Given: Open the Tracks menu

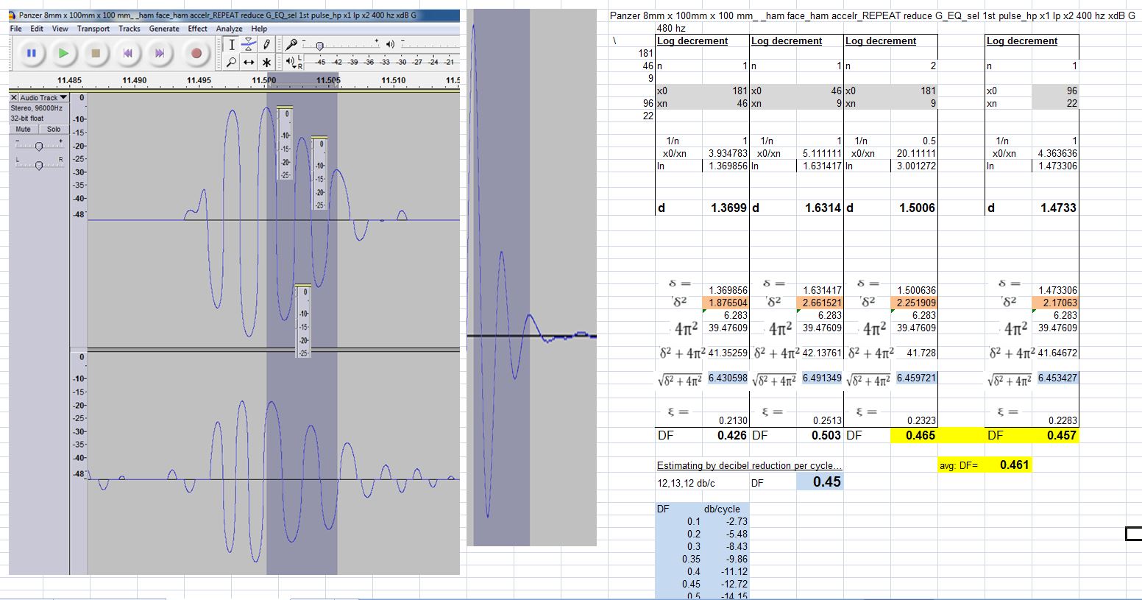Looking at the screenshot, I should click(130, 29).
